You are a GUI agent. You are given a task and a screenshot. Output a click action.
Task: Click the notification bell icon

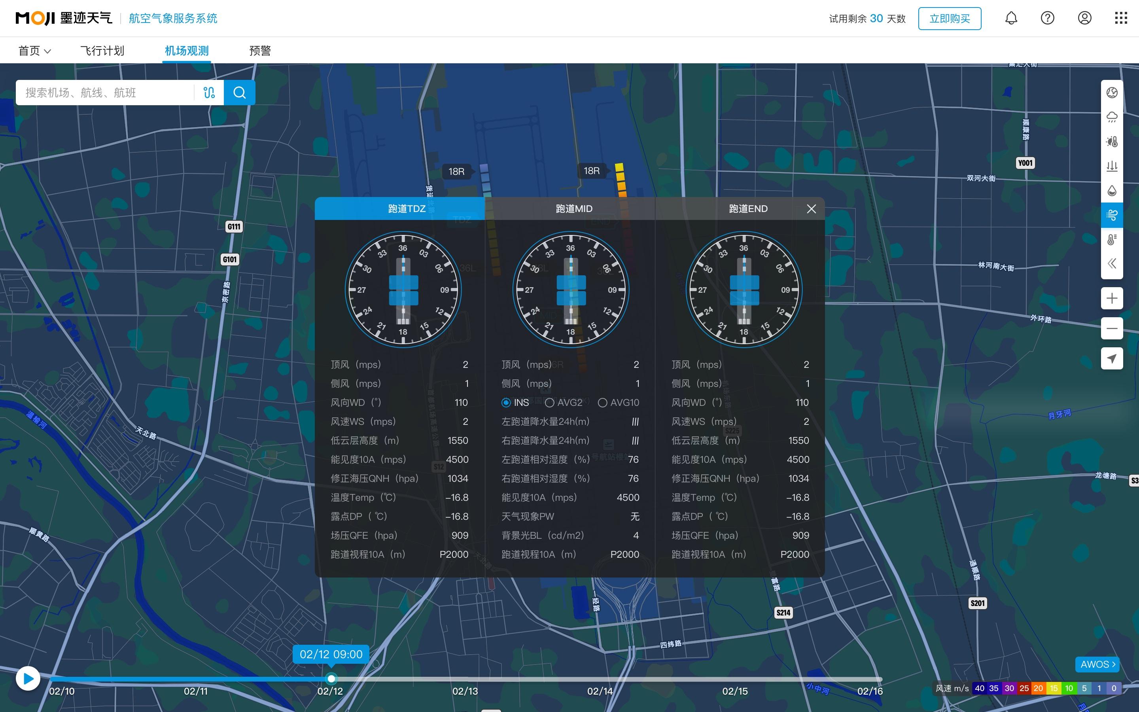coord(1011,18)
